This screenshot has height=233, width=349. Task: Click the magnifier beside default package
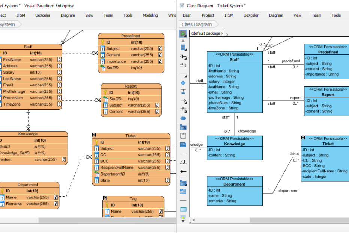[227, 34]
